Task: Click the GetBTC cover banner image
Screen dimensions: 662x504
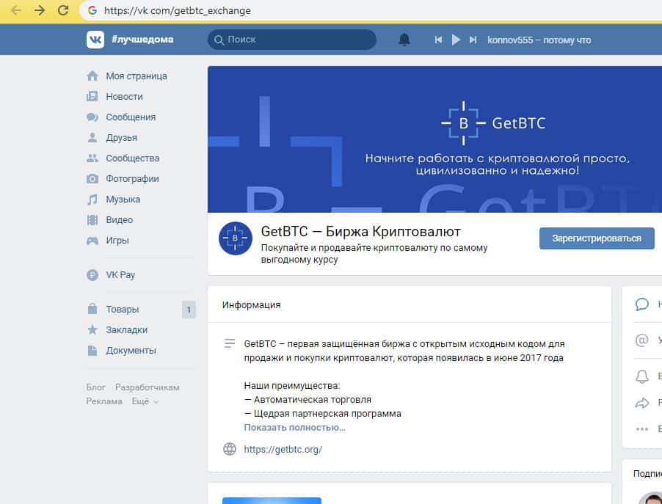Action: point(435,139)
